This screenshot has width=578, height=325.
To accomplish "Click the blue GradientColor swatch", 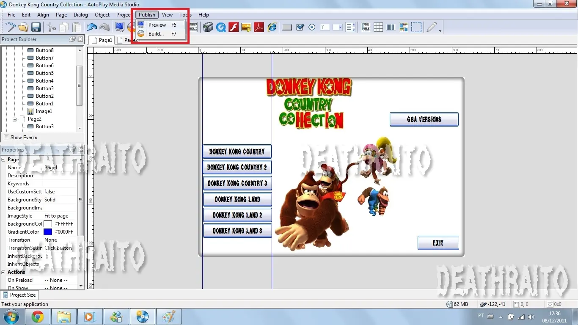I will click(x=48, y=232).
